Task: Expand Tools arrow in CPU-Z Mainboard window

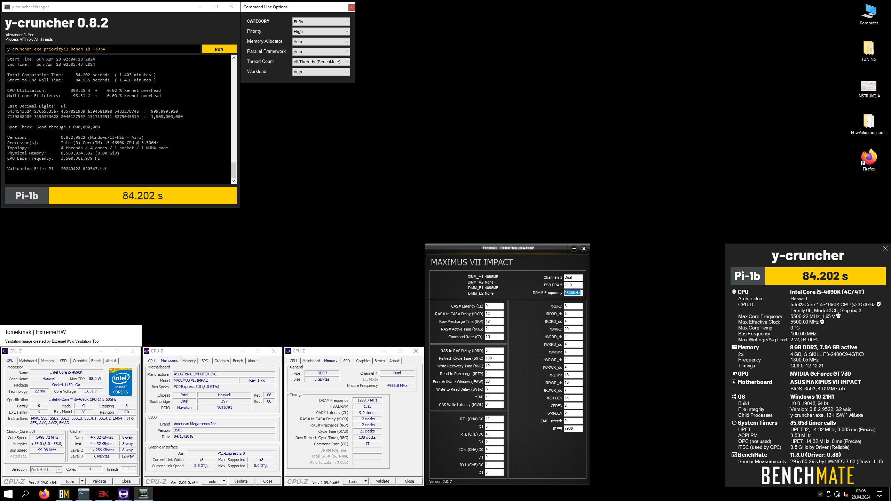Action: click(224, 481)
